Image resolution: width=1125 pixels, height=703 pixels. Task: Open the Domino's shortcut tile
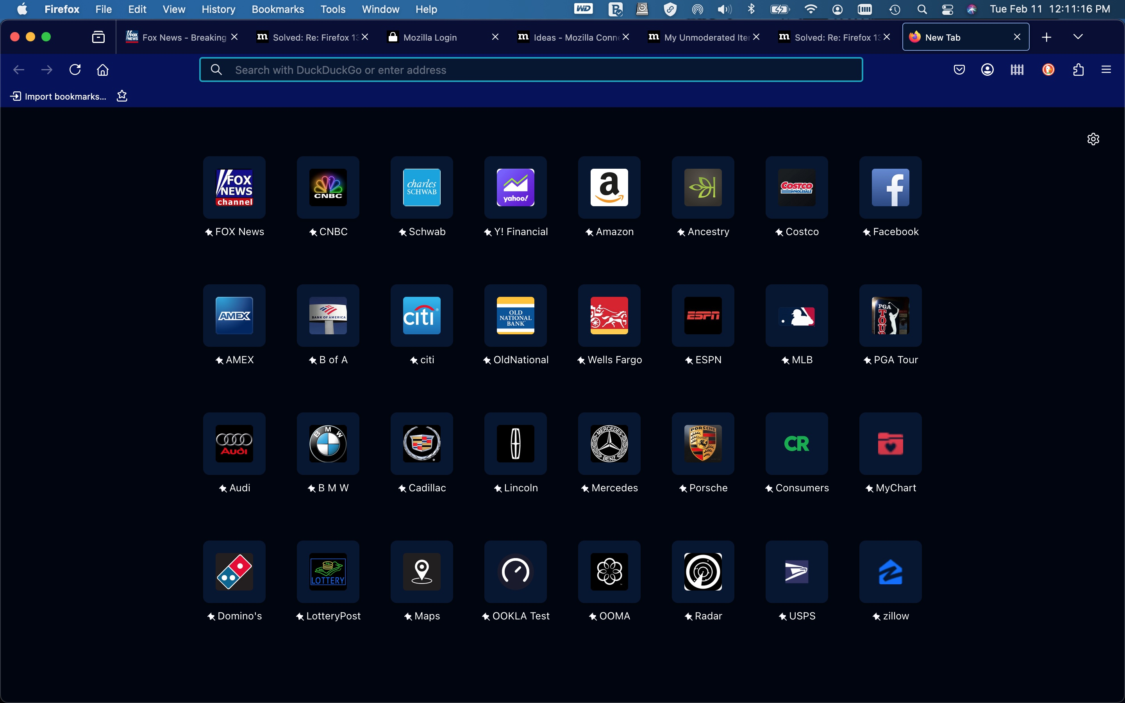(x=234, y=572)
